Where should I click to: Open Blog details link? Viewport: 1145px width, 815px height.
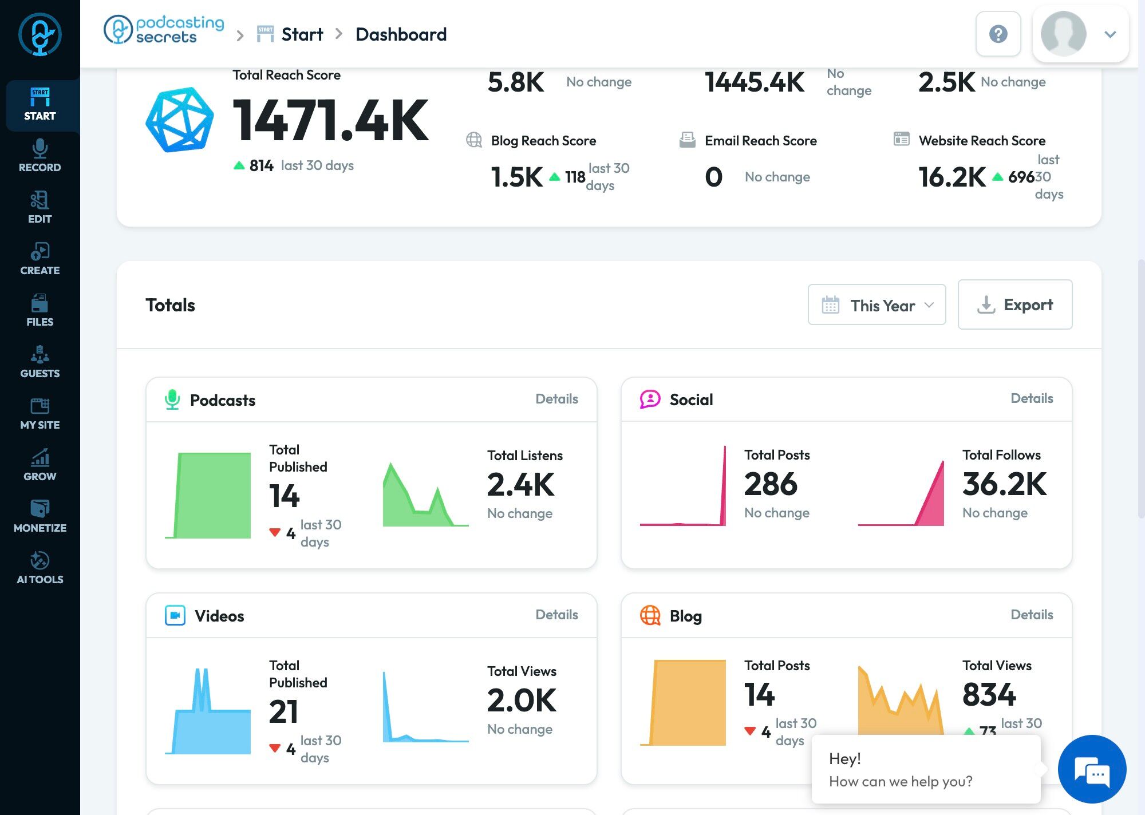(x=1031, y=615)
